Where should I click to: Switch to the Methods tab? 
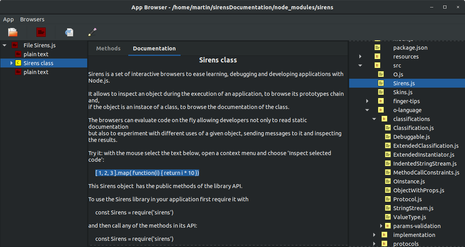point(108,48)
